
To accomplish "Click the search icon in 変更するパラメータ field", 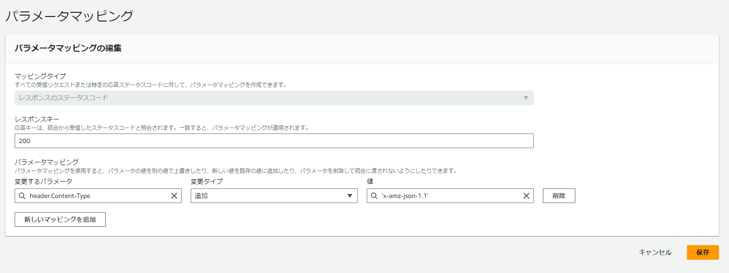I will (22, 196).
